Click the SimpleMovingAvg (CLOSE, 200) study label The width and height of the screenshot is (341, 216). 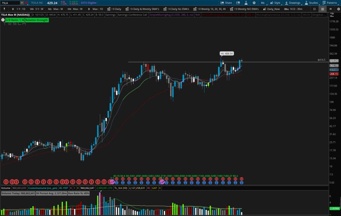point(171,15)
